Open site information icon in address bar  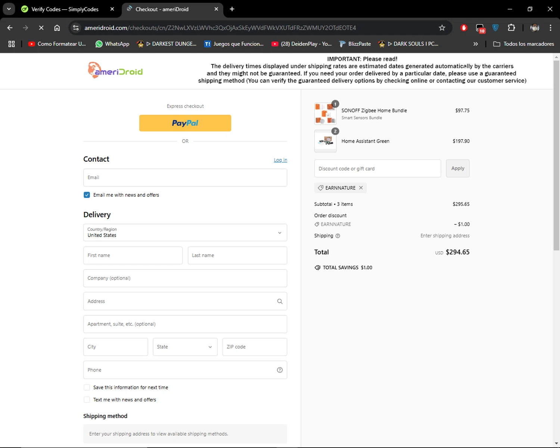[76, 28]
